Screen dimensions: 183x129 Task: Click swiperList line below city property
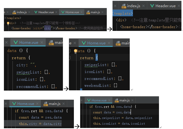coord(33,72)
